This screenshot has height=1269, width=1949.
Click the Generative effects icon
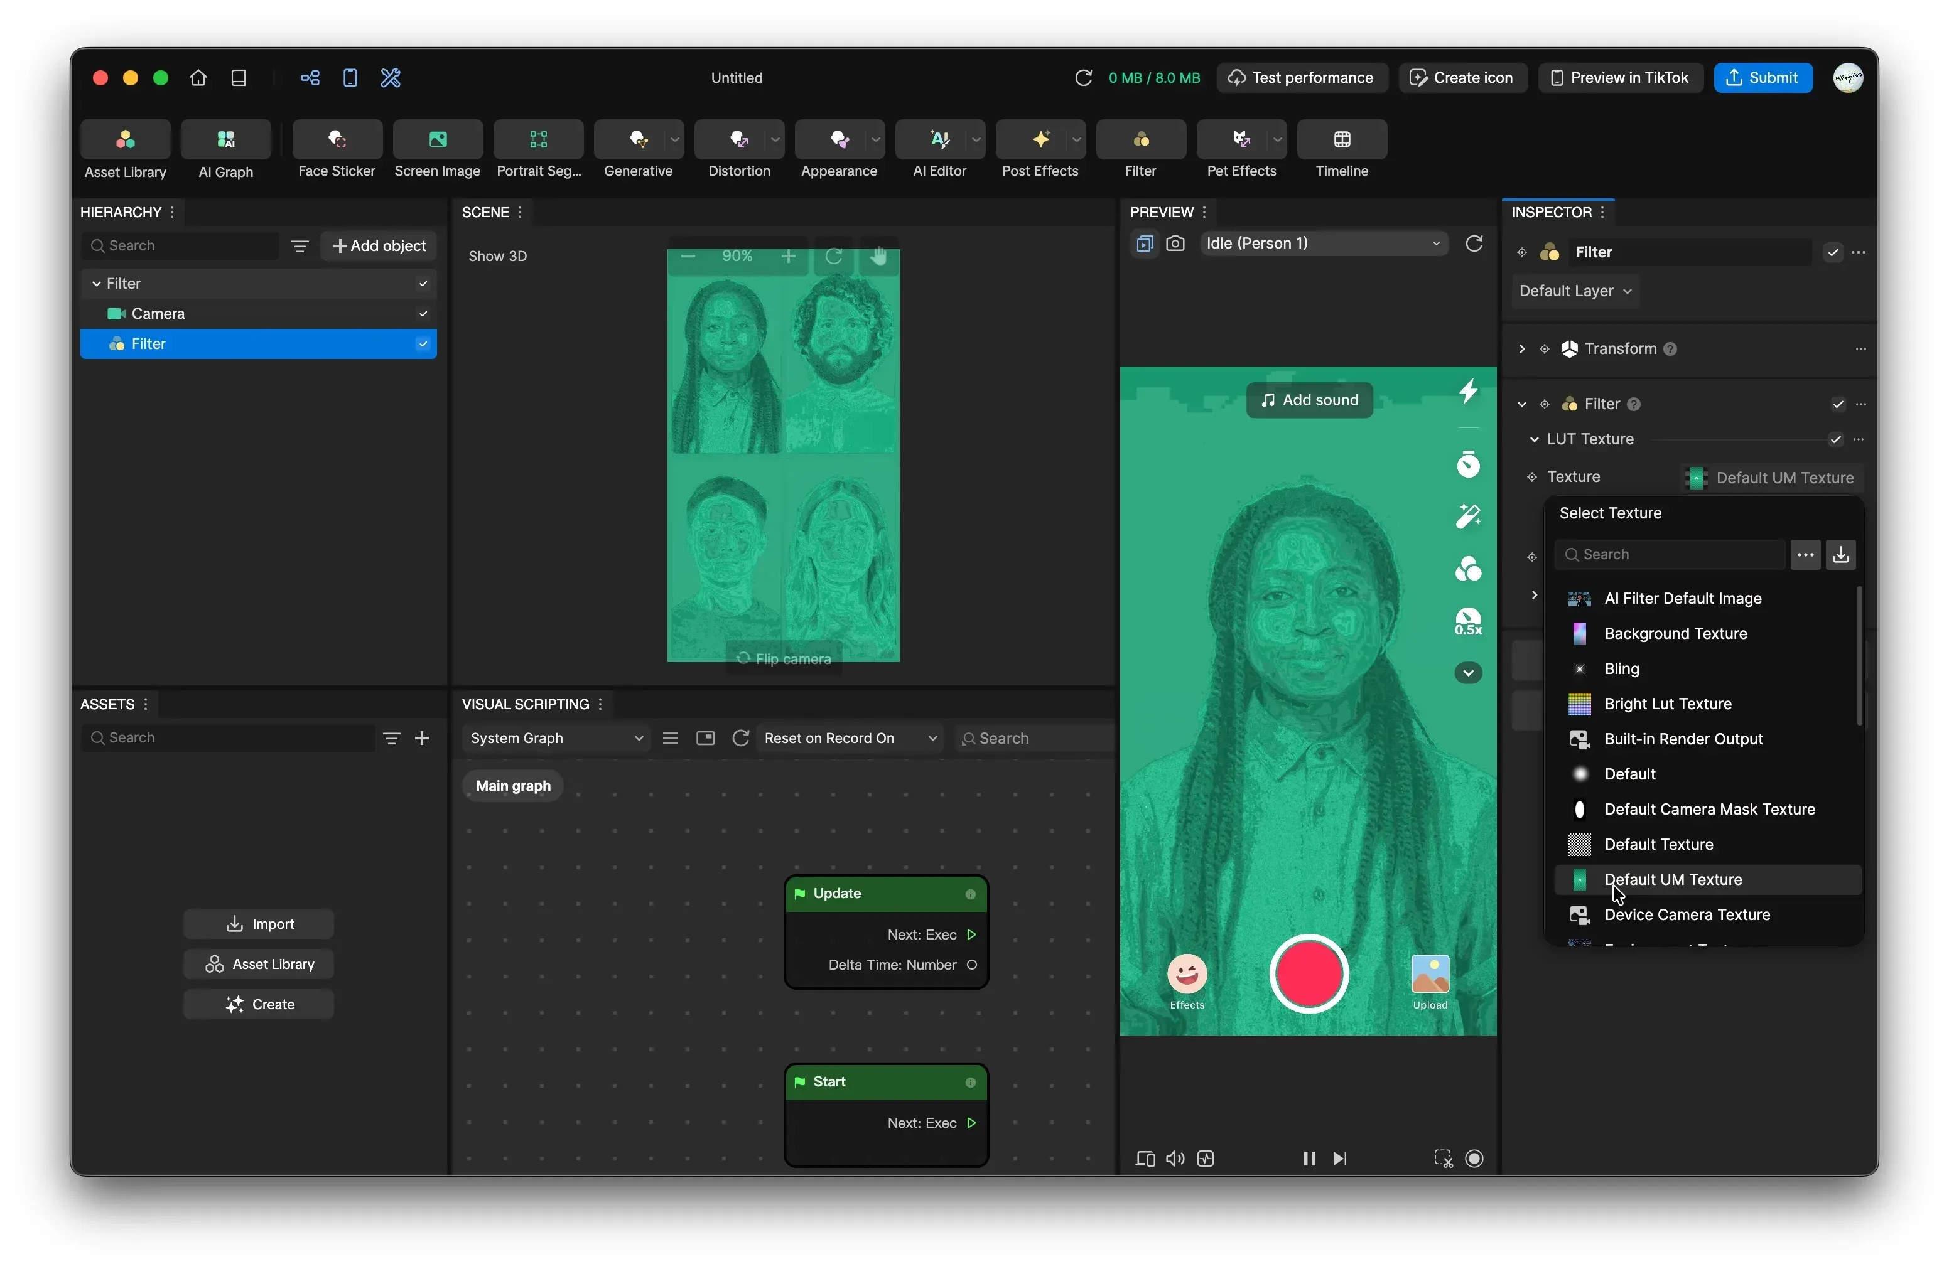[x=638, y=139]
